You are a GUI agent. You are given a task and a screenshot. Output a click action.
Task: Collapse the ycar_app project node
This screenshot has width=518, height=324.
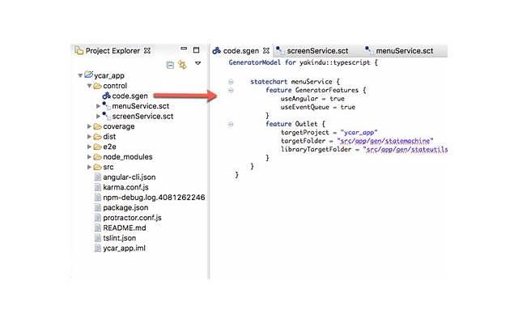click(x=79, y=75)
